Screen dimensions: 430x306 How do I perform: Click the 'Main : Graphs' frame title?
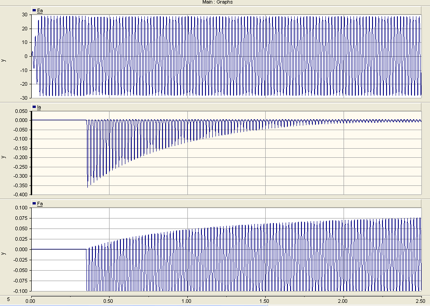[x=217, y=2]
